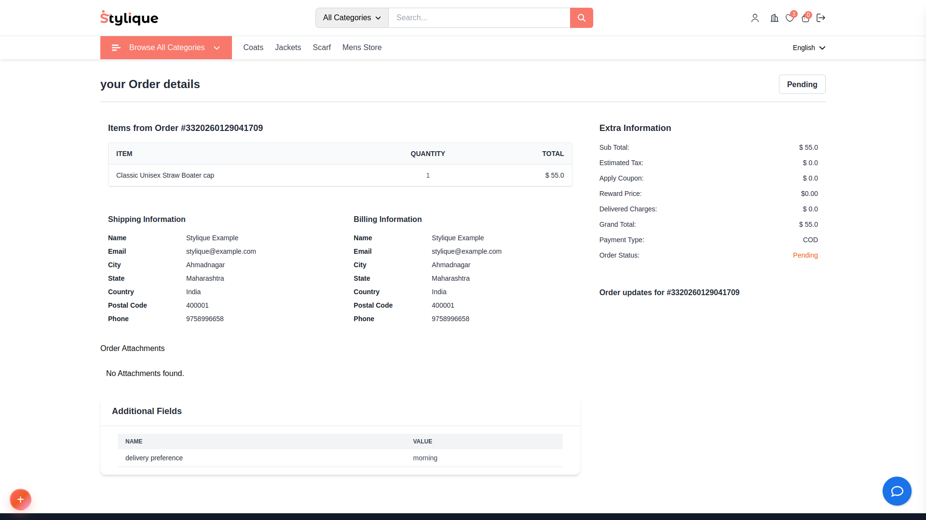
Task: Open Classic Unisex Straw Boater cap item
Action: coord(165,175)
